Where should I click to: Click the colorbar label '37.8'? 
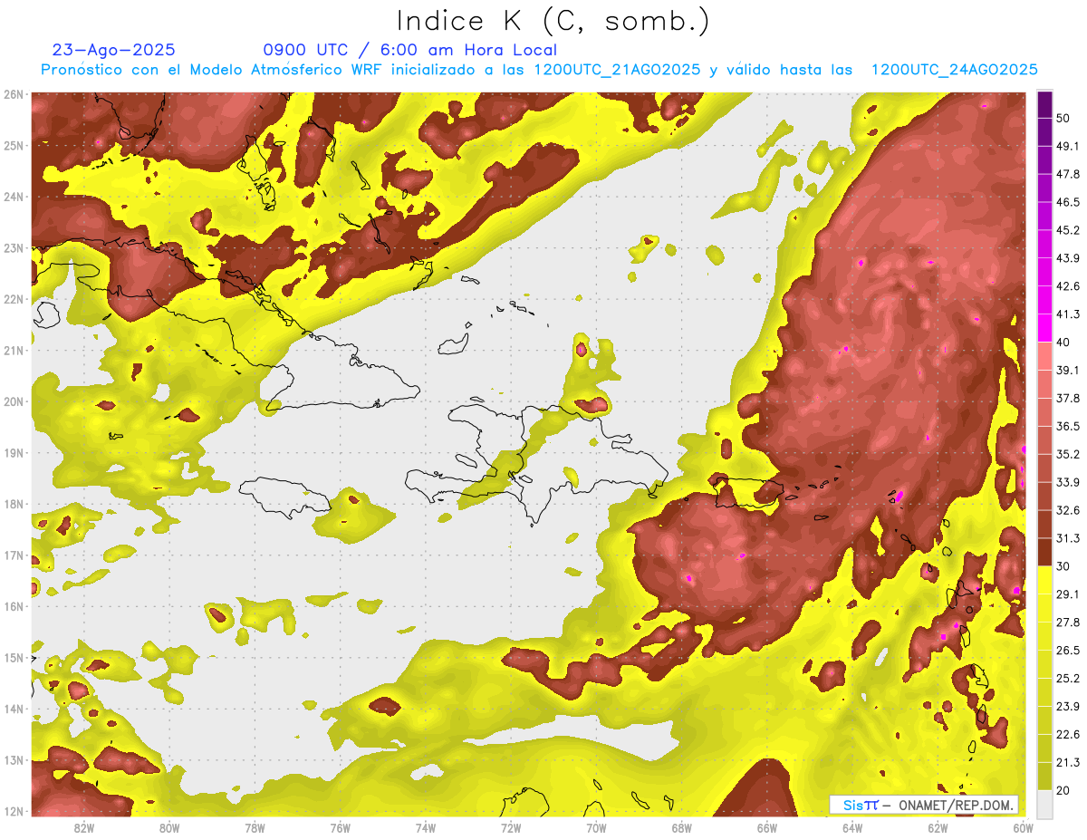click(x=1067, y=398)
